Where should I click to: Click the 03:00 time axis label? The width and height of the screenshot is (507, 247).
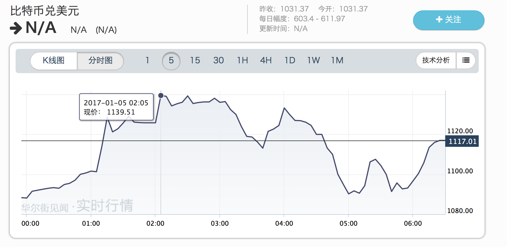220,223
